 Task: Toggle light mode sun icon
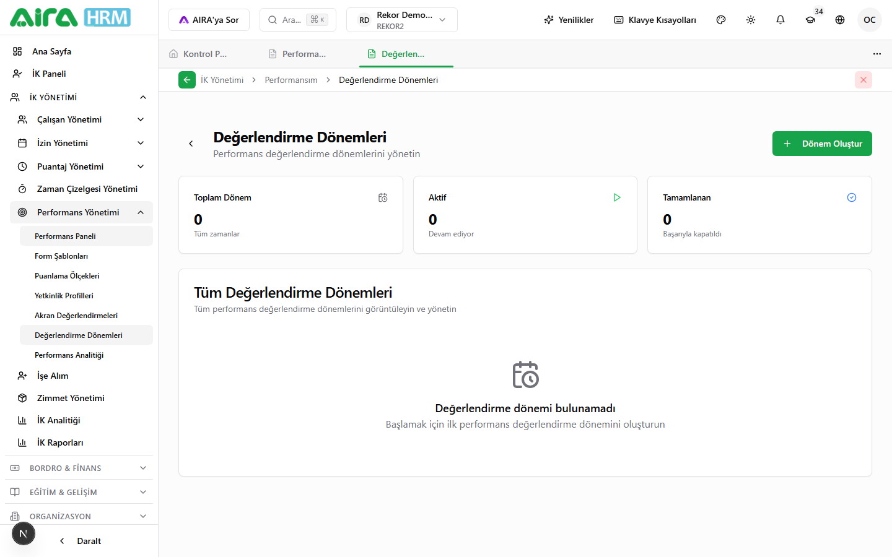(x=751, y=20)
